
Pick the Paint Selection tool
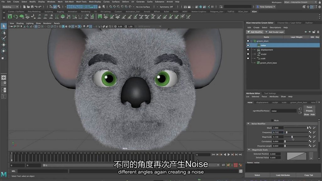pos(4,39)
